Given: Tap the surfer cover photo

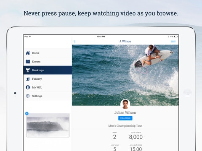Looking at the screenshot, I should point(125,75).
